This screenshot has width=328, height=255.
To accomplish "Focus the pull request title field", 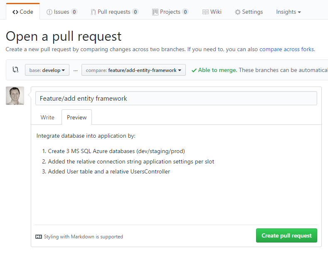I will click(x=176, y=99).
